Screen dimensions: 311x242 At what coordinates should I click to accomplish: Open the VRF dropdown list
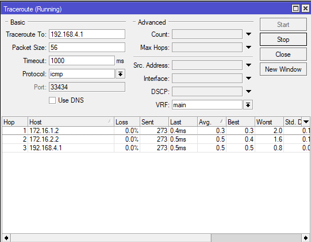click(248, 105)
